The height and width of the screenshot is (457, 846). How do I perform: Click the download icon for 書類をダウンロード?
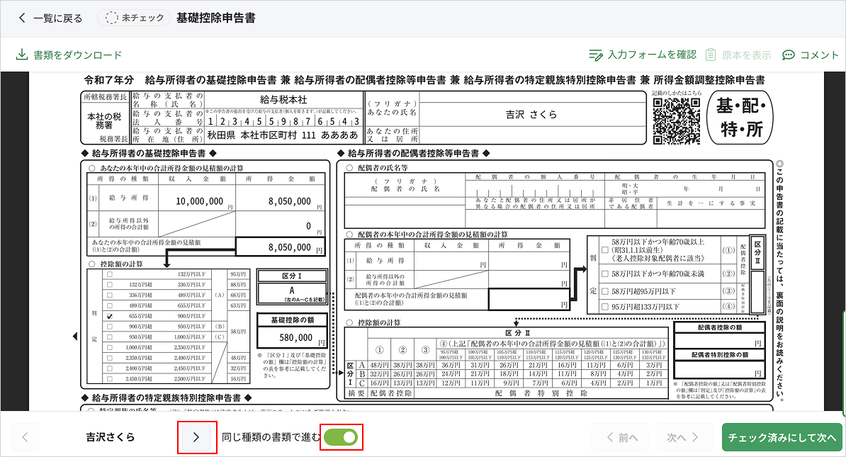click(x=22, y=55)
